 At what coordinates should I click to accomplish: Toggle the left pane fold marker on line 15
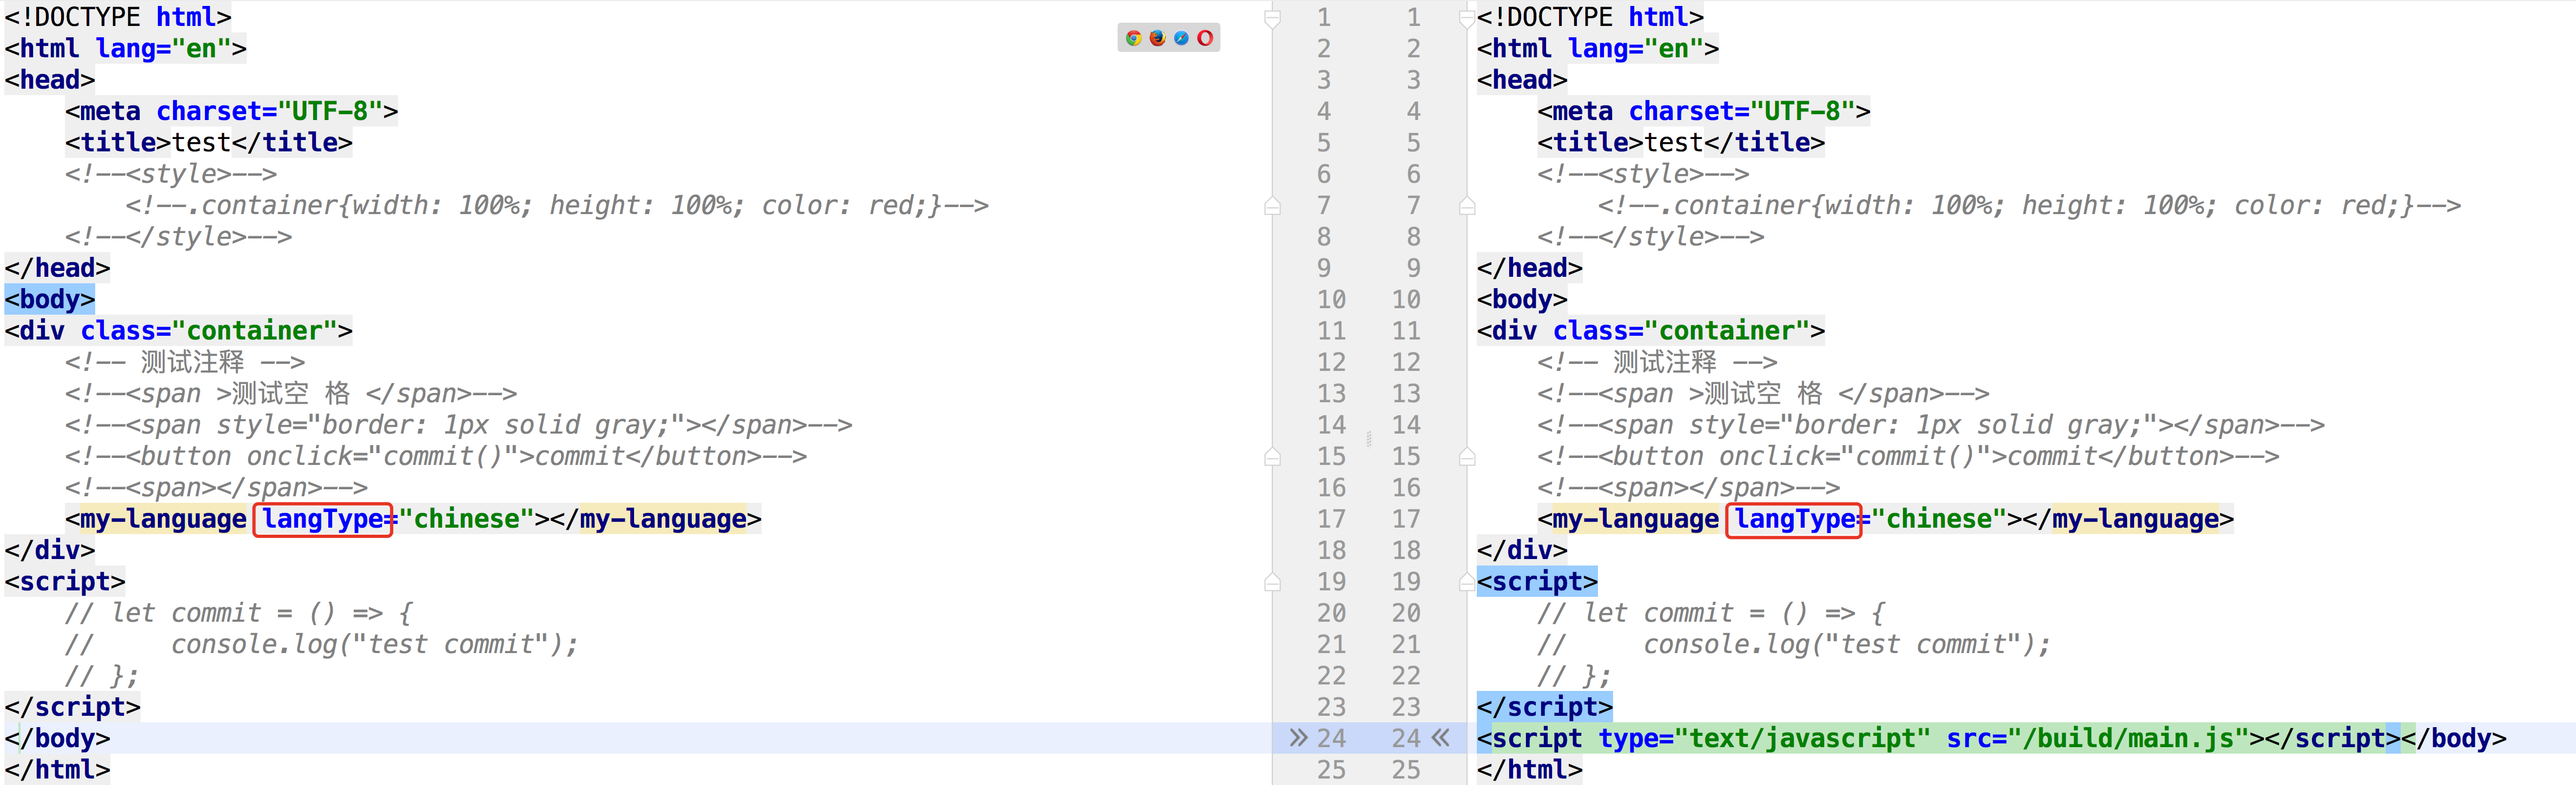pyautogui.click(x=1272, y=457)
